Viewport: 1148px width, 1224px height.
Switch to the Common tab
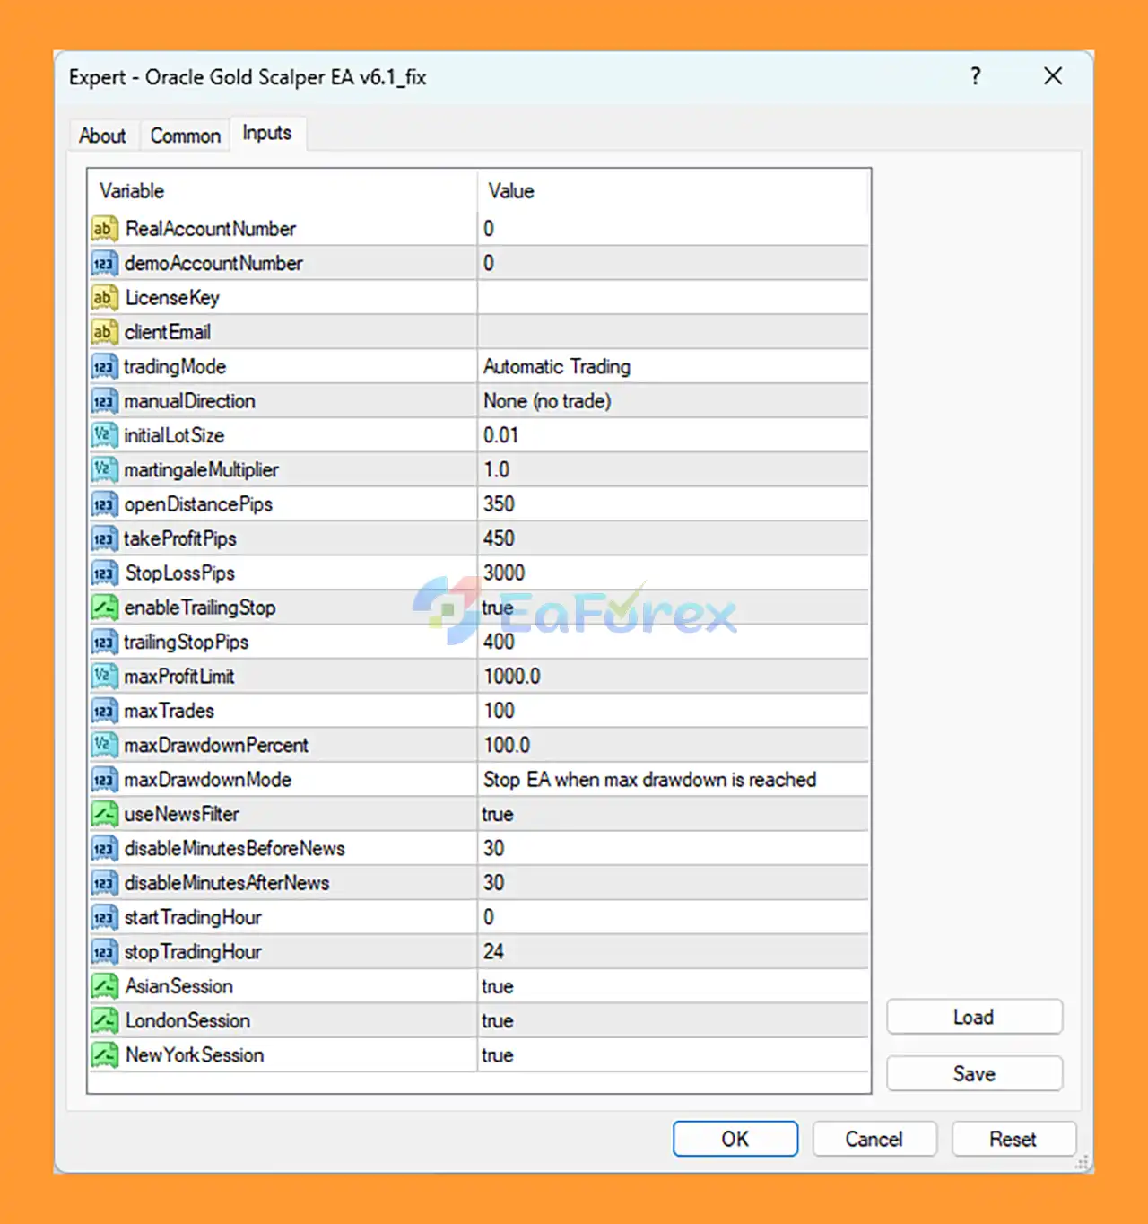click(x=185, y=136)
